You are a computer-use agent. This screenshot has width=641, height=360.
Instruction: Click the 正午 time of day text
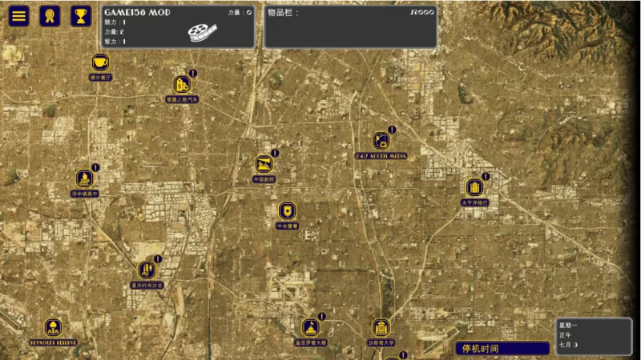(565, 335)
